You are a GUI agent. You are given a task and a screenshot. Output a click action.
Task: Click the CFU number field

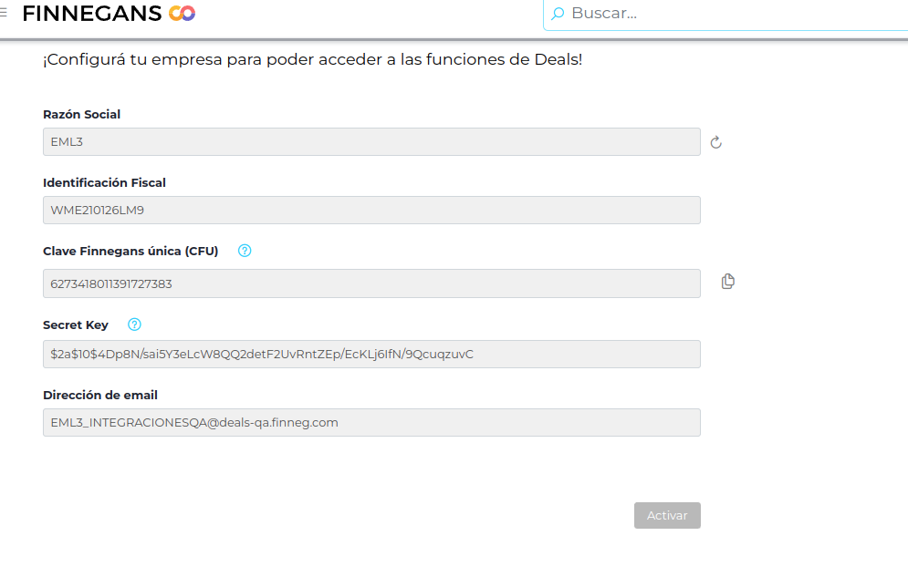point(371,283)
